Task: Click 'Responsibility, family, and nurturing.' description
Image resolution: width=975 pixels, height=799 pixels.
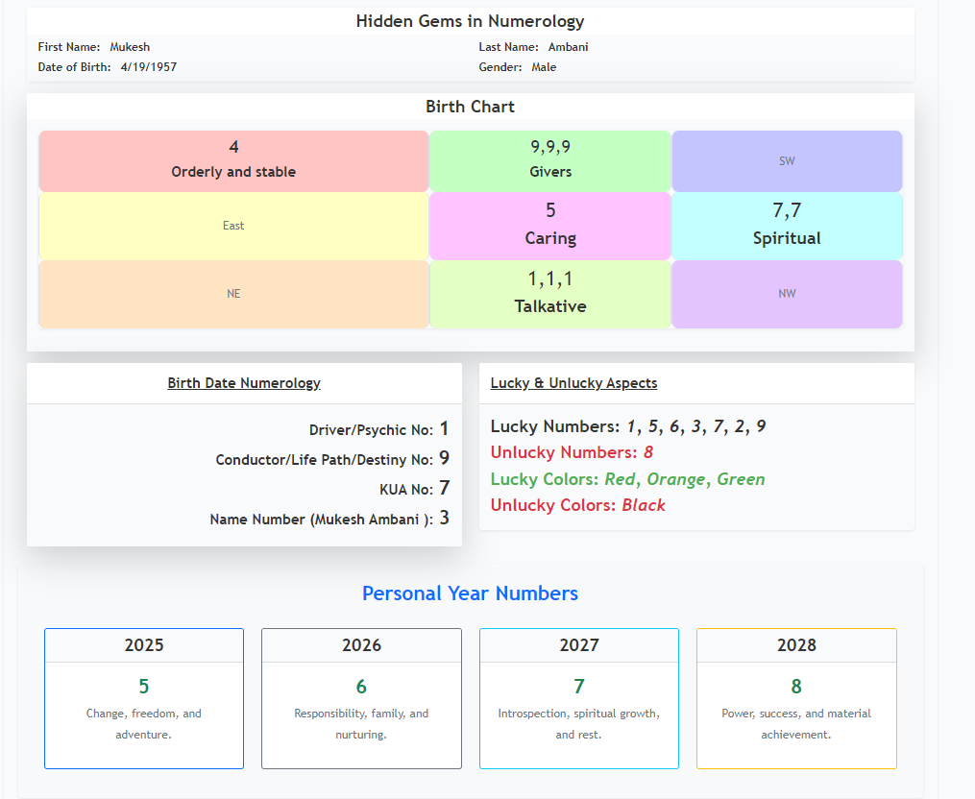Action: pos(361,724)
